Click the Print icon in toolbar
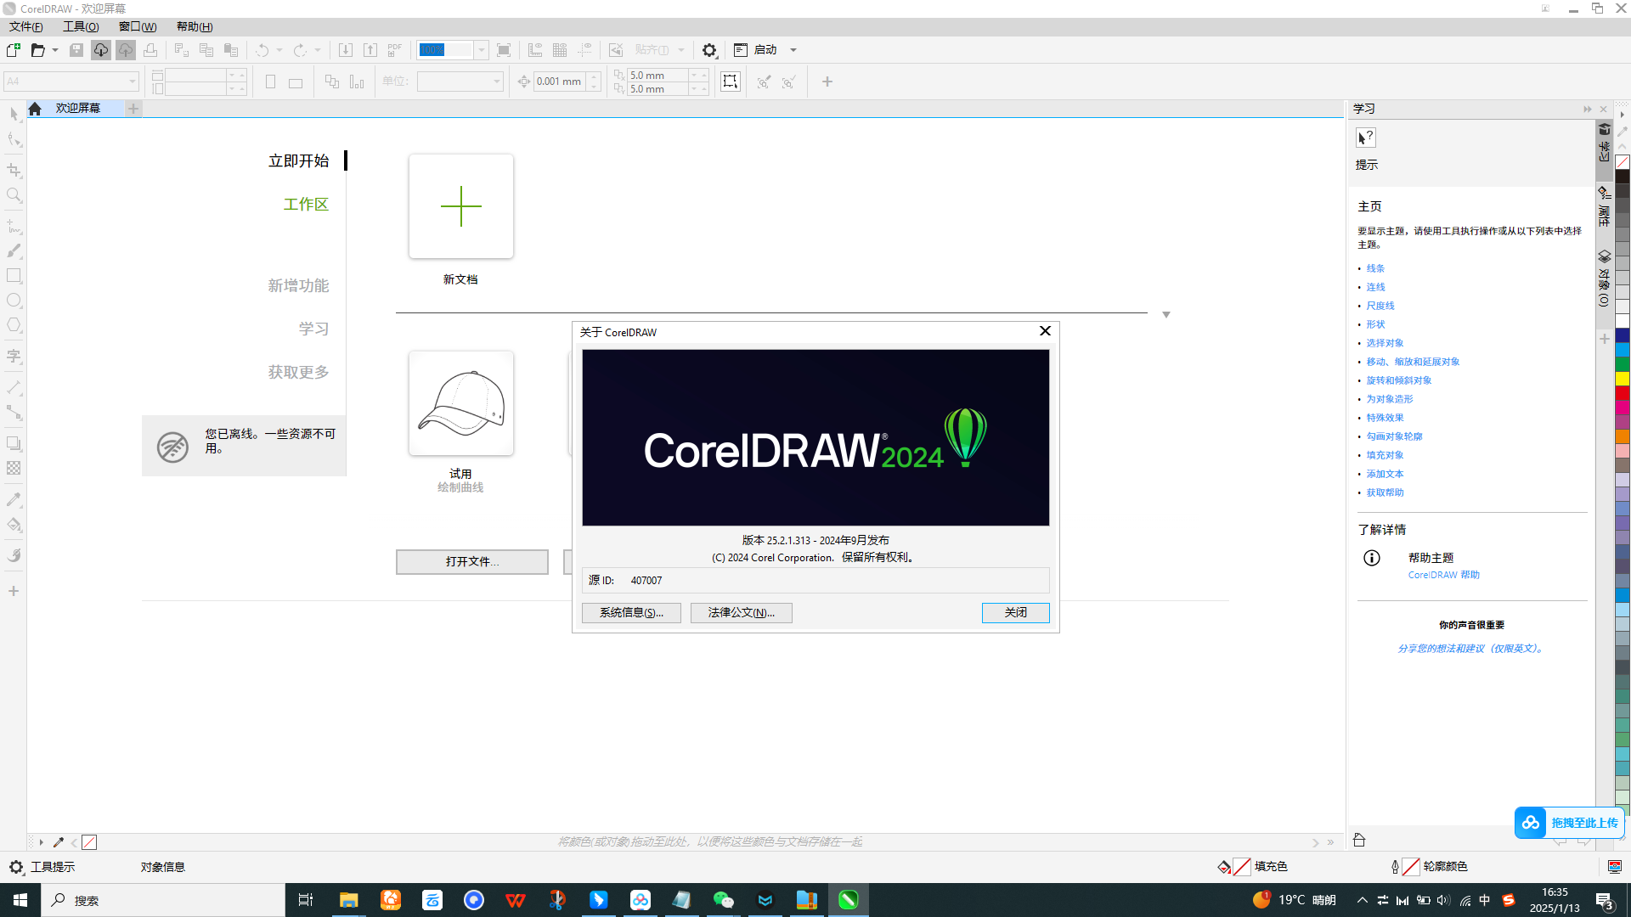The width and height of the screenshot is (1631, 917). click(150, 50)
